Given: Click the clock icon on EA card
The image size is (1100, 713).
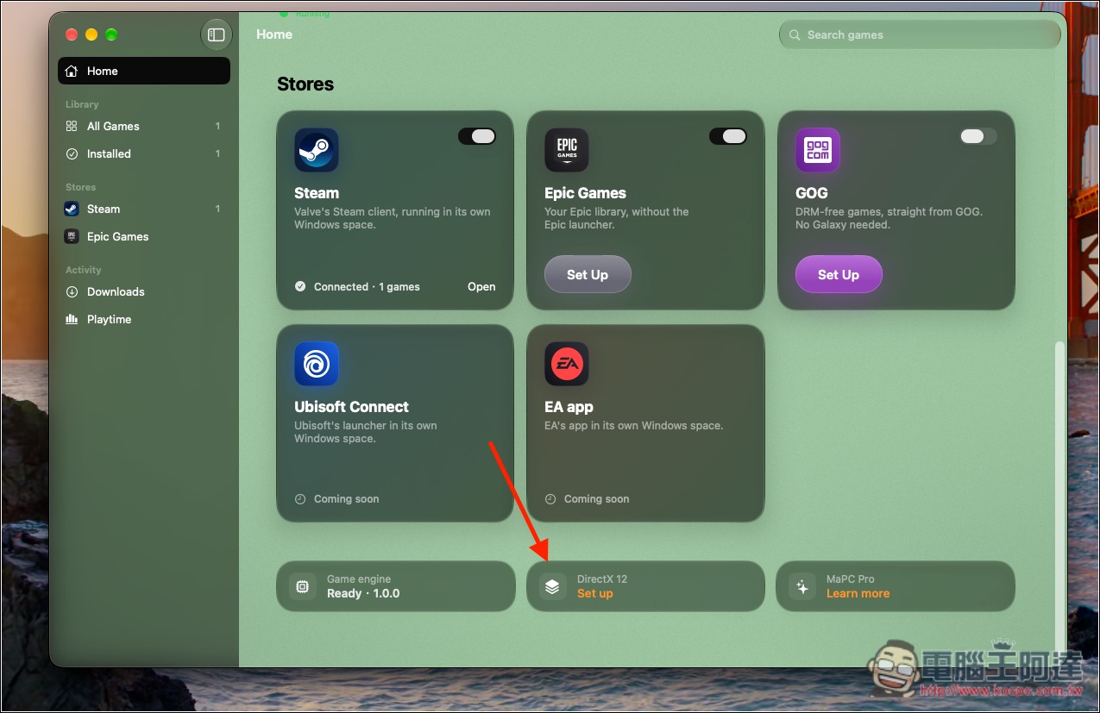Looking at the screenshot, I should click(550, 499).
